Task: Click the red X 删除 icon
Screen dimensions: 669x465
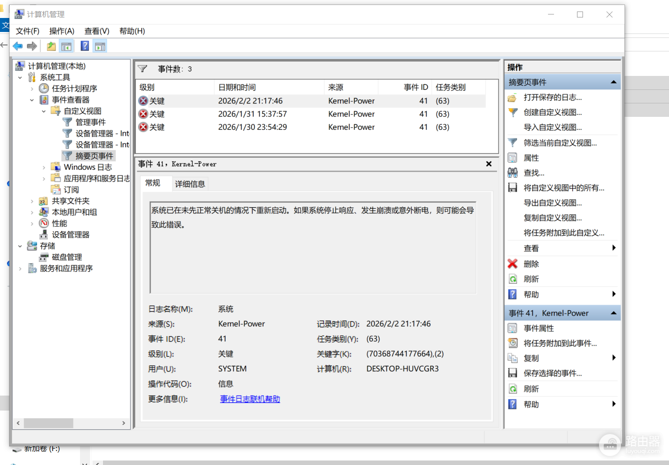Action: (x=512, y=264)
